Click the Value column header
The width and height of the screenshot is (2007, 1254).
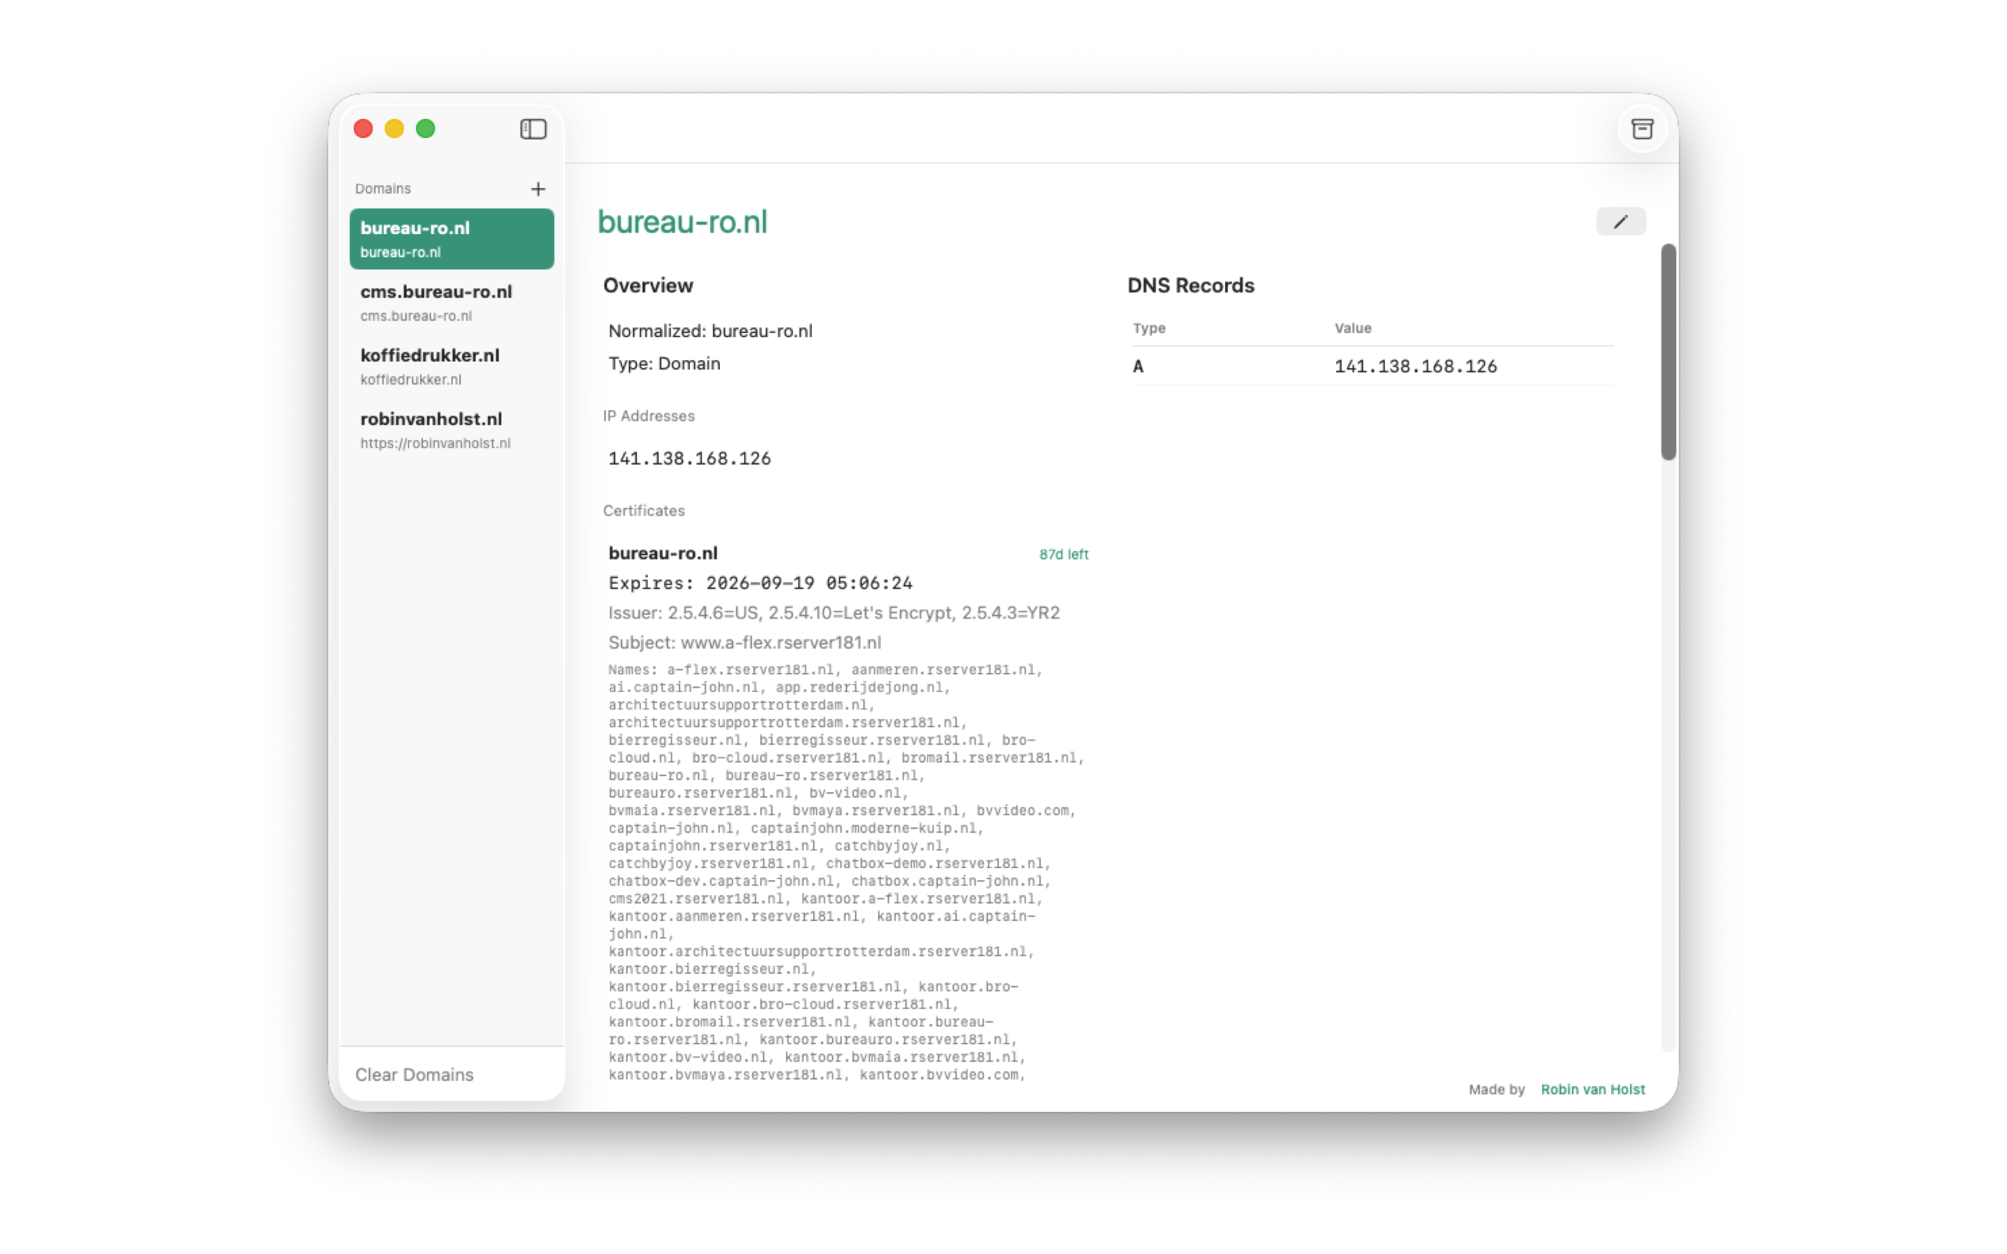click(1353, 327)
